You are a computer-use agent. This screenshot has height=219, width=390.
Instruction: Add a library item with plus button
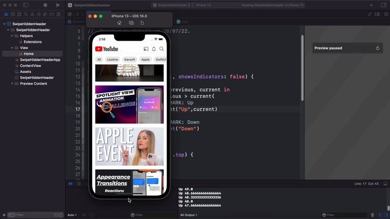tap(371, 5)
